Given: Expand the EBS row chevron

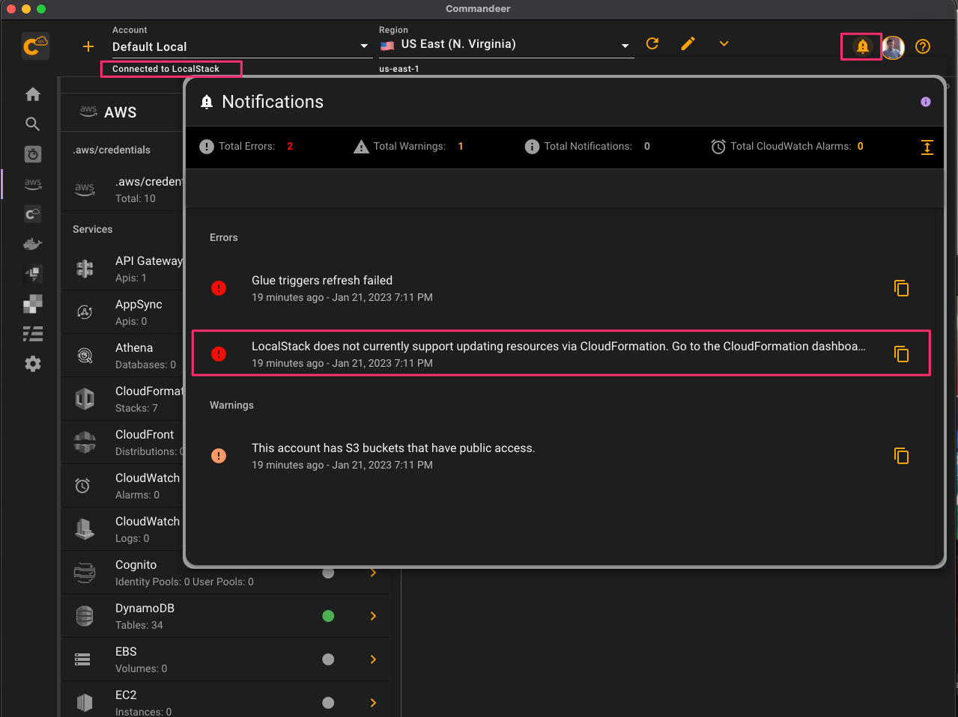Looking at the screenshot, I should [373, 659].
